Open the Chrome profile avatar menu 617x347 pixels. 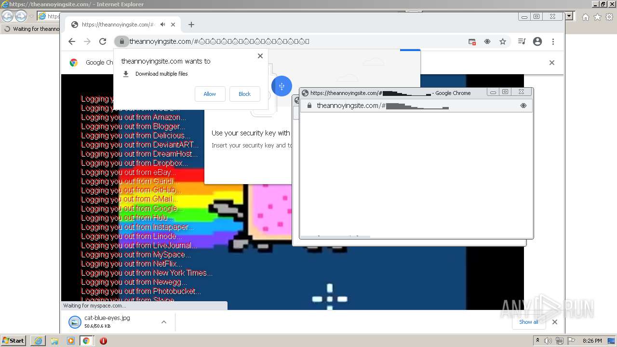pyautogui.click(x=537, y=41)
